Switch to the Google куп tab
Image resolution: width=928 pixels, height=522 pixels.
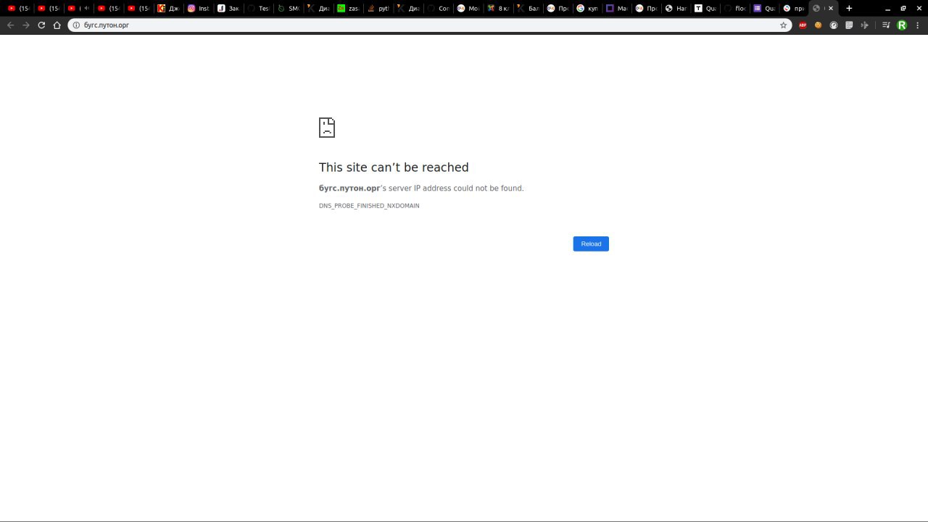pyautogui.click(x=587, y=8)
